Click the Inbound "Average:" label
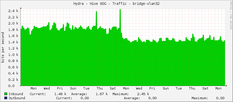 pos(79,94)
